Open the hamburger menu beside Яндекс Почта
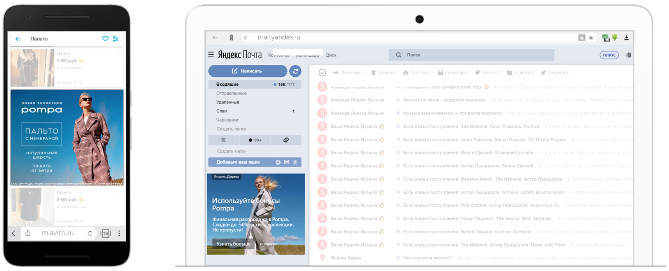669x271 pixels. [211, 54]
